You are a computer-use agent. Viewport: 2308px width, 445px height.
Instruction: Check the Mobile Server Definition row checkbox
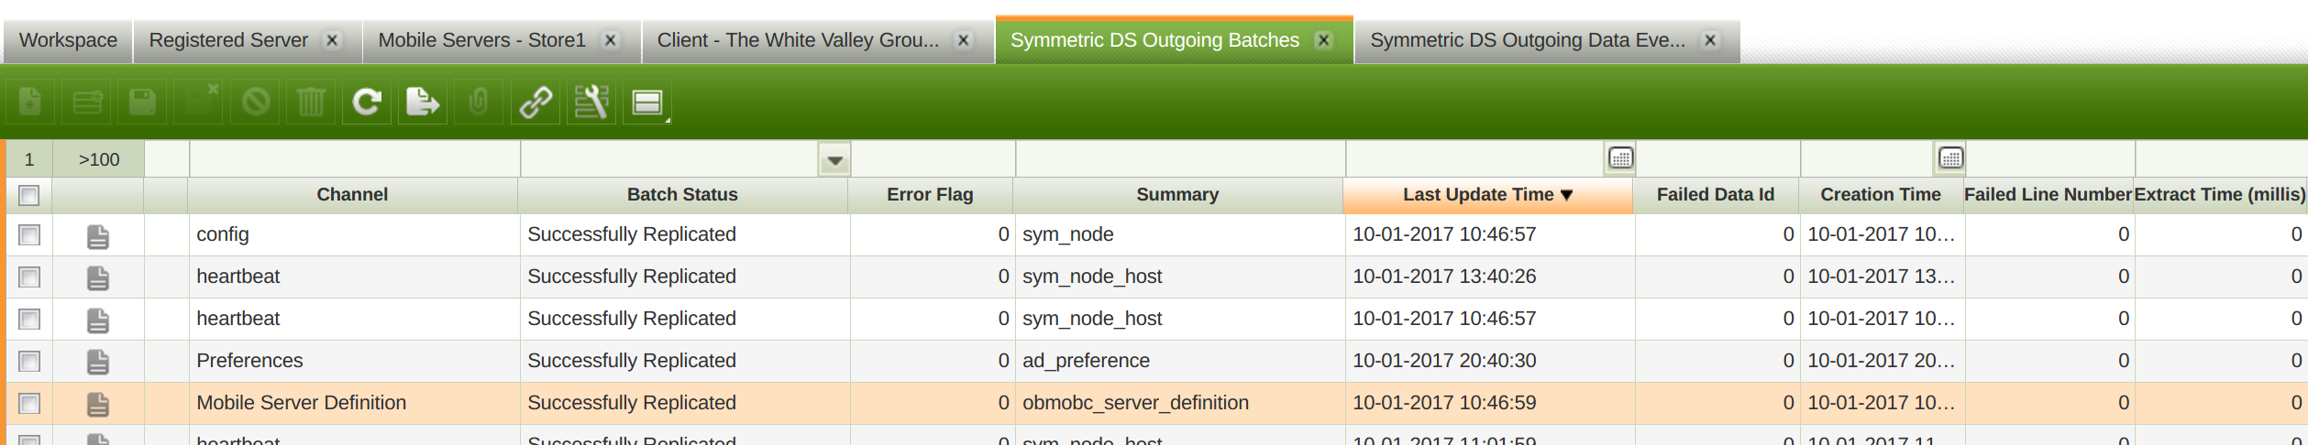pyautogui.click(x=29, y=404)
